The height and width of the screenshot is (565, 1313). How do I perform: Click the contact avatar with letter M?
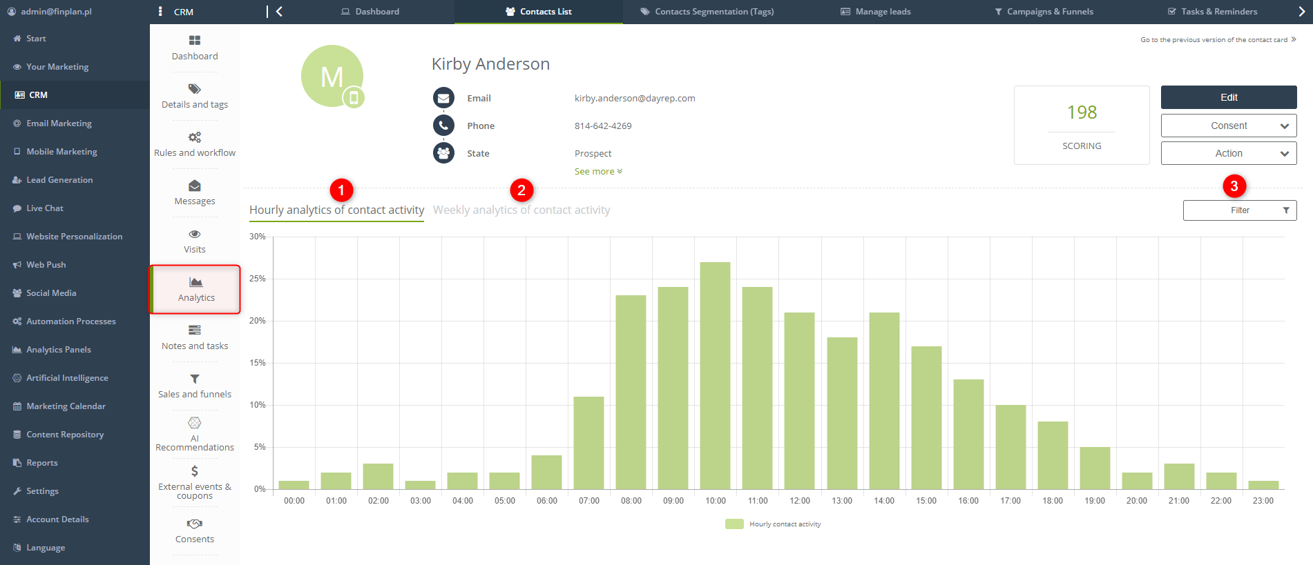point(332,76)
